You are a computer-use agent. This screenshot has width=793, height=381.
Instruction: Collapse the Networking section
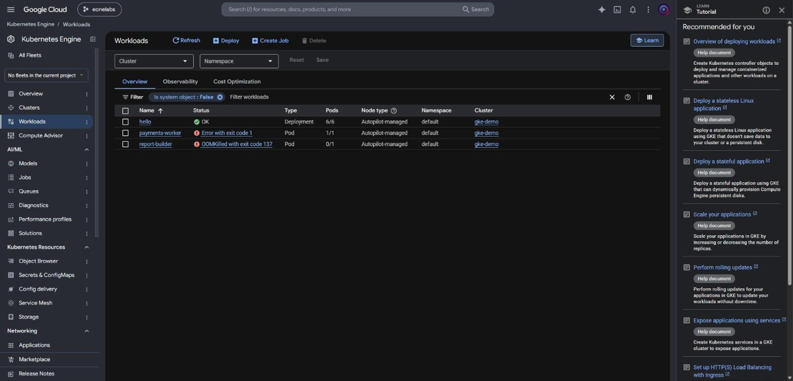(86, 331)
